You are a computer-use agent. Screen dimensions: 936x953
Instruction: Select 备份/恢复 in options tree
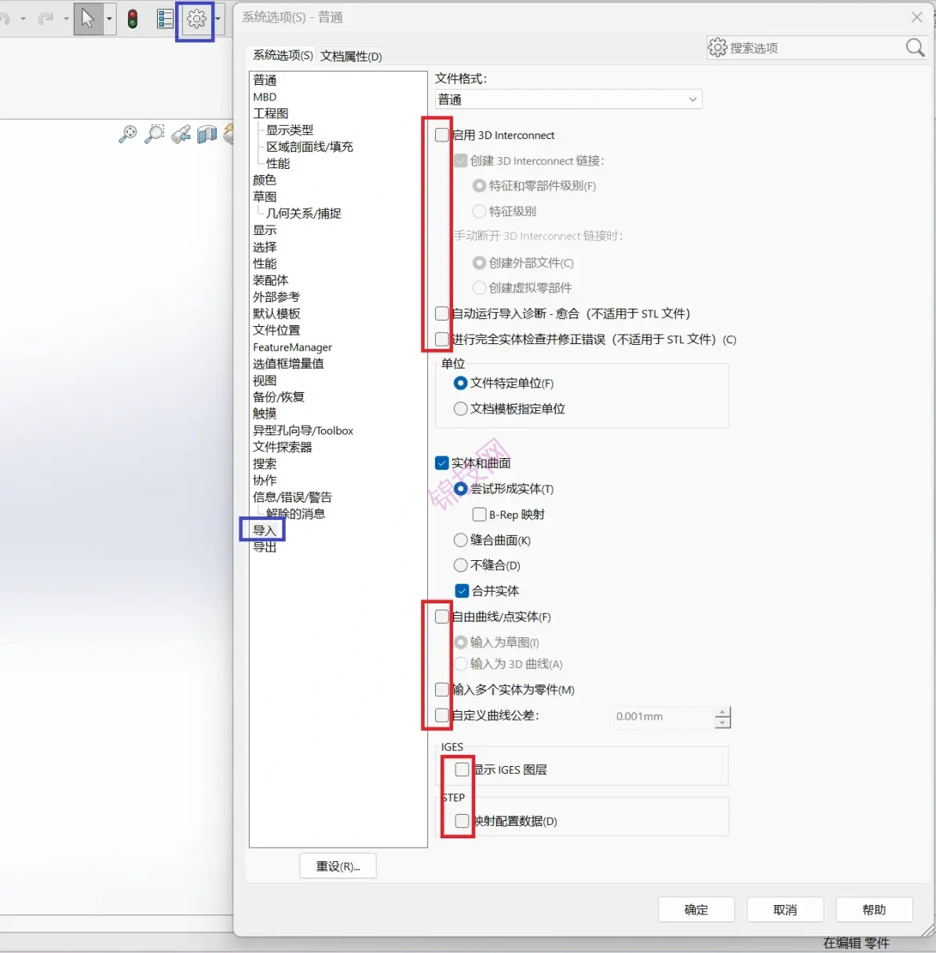(279, 397)
